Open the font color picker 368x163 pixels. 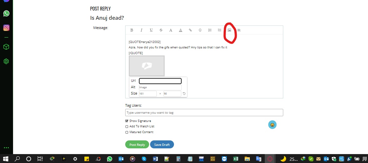click(x=171, y=30)
